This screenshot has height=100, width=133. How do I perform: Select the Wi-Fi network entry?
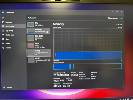pyautogui.click(x=39, y=45)
